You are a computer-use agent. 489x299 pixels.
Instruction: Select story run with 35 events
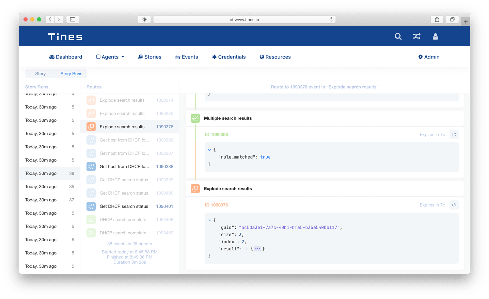(49, 187)
